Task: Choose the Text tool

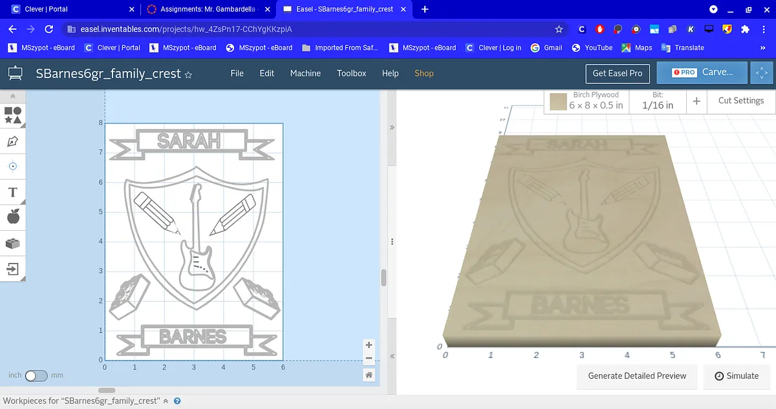Action: tap(13, 192)
